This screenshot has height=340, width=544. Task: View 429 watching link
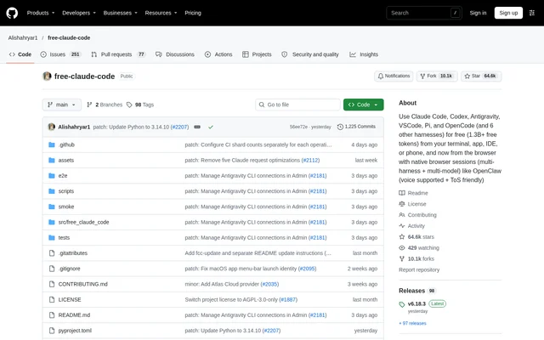pos(419,247)
